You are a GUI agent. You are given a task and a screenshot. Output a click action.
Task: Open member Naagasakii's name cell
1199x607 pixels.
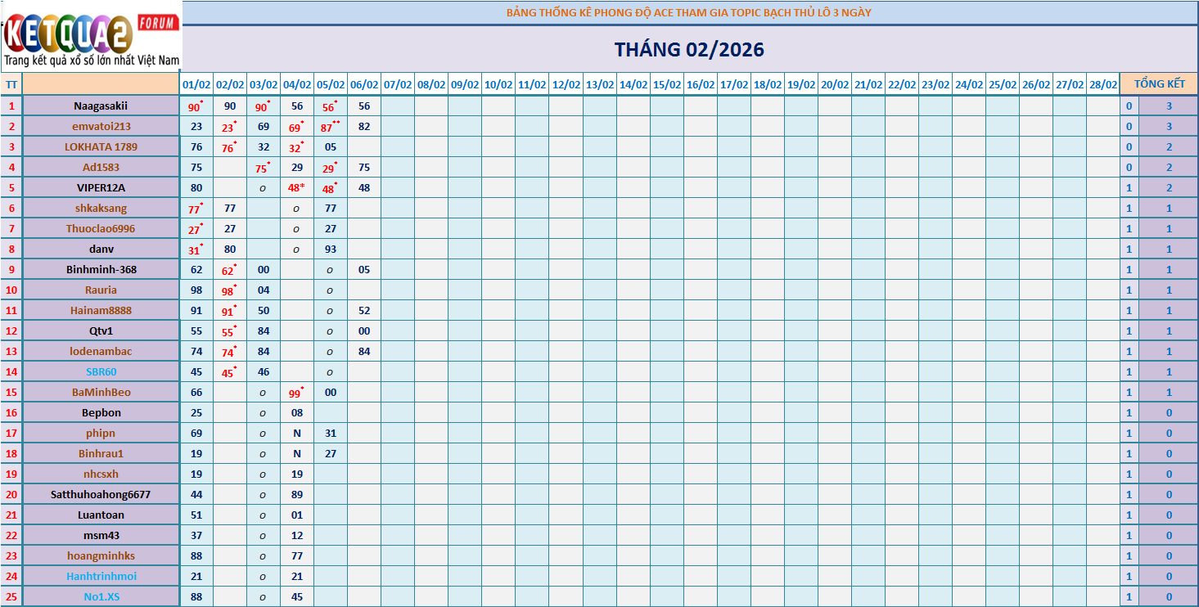[x=101, y=106]
